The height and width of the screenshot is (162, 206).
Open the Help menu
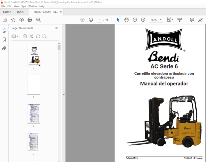tap(42, 6)
